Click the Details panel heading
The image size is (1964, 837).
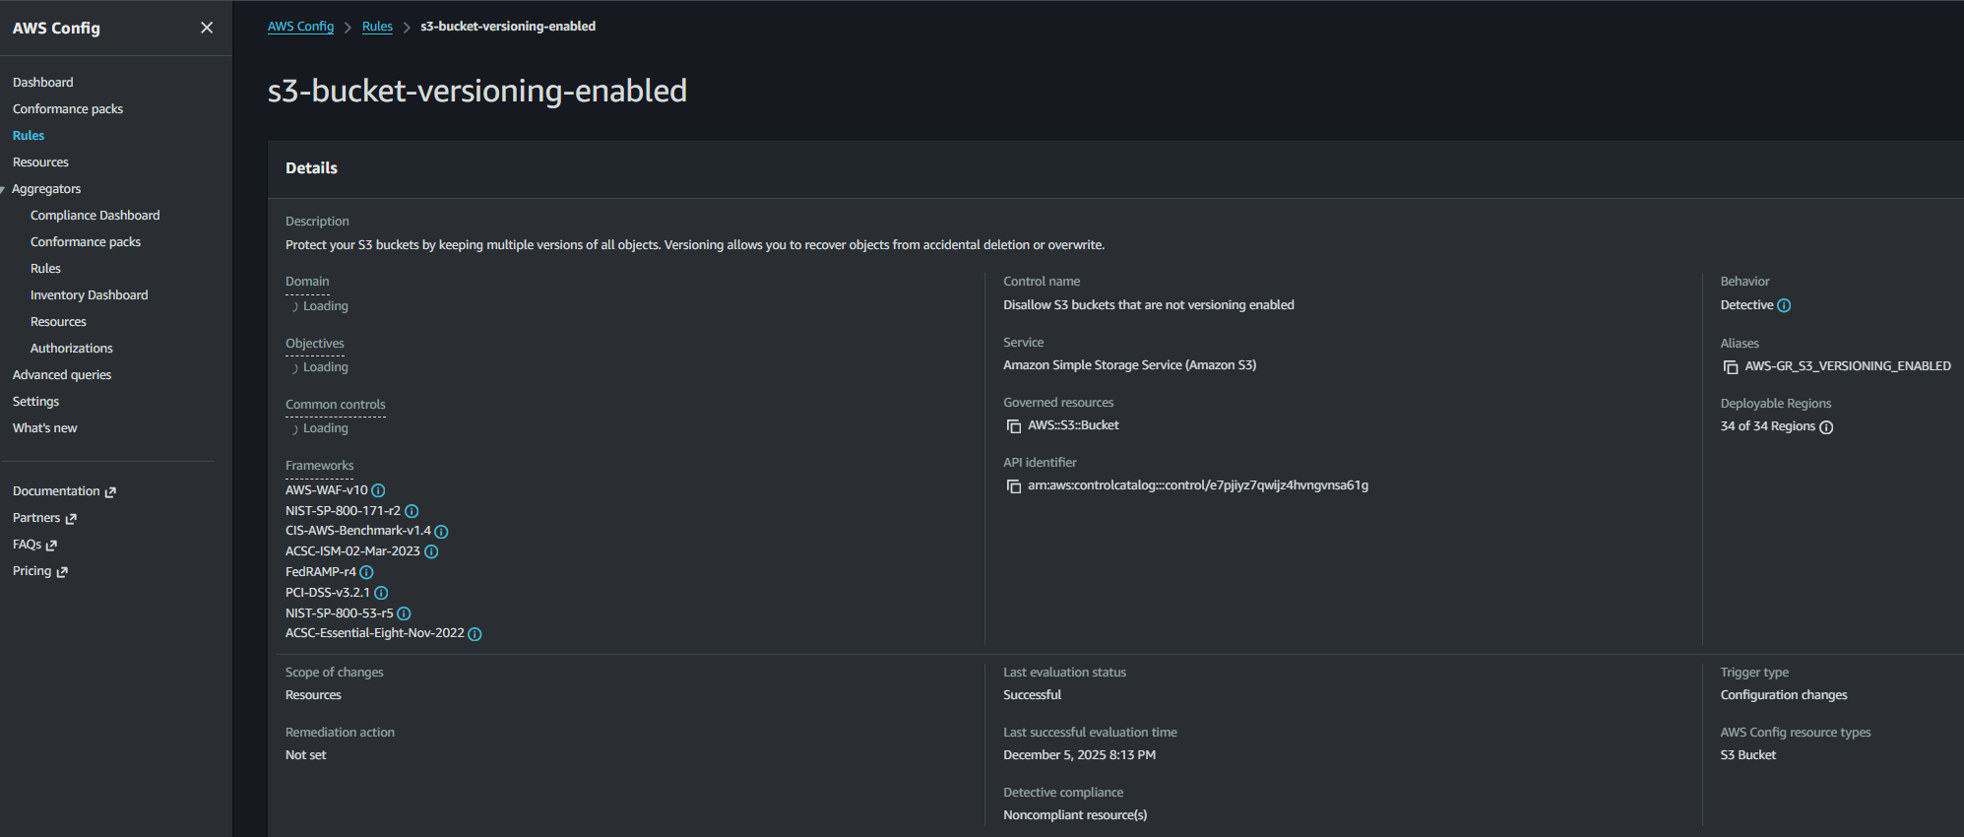[x=311, y=168]
